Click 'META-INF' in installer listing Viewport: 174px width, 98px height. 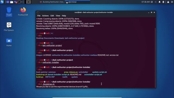[x=50, y=77]
